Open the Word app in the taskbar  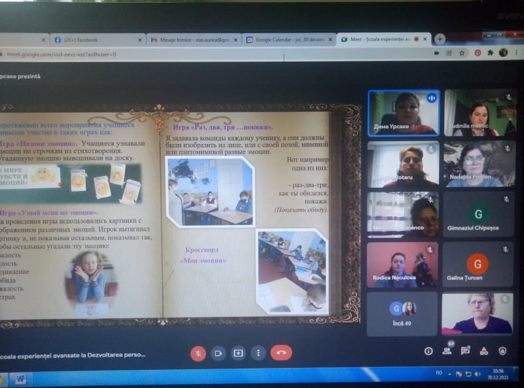[x=20, y=379]
